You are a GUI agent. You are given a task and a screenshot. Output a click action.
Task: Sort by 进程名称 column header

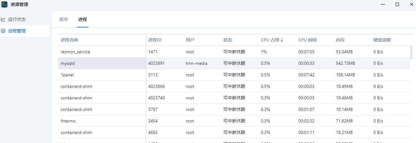(69, 40)
